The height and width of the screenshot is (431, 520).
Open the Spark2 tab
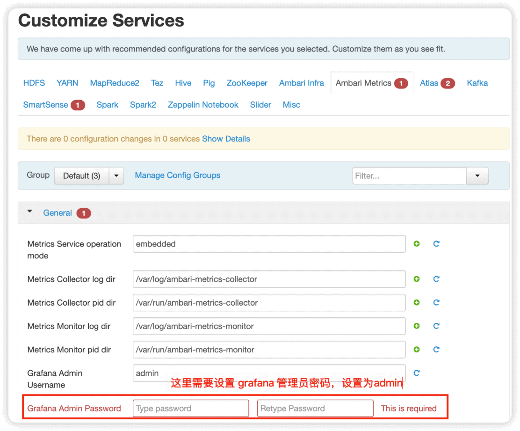click(143, 105)
